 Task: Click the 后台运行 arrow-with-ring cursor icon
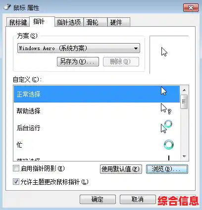[x=166, y=126]
